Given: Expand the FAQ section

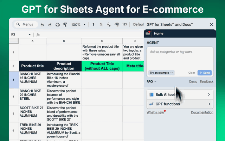Looking at the screenshot, I should [x=152, y=81].
